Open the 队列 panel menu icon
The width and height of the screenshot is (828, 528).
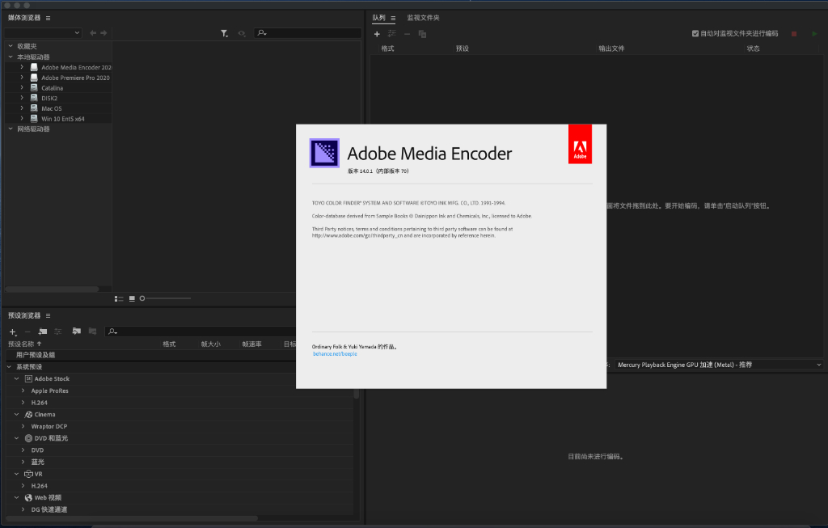click(x=393, y=18)
